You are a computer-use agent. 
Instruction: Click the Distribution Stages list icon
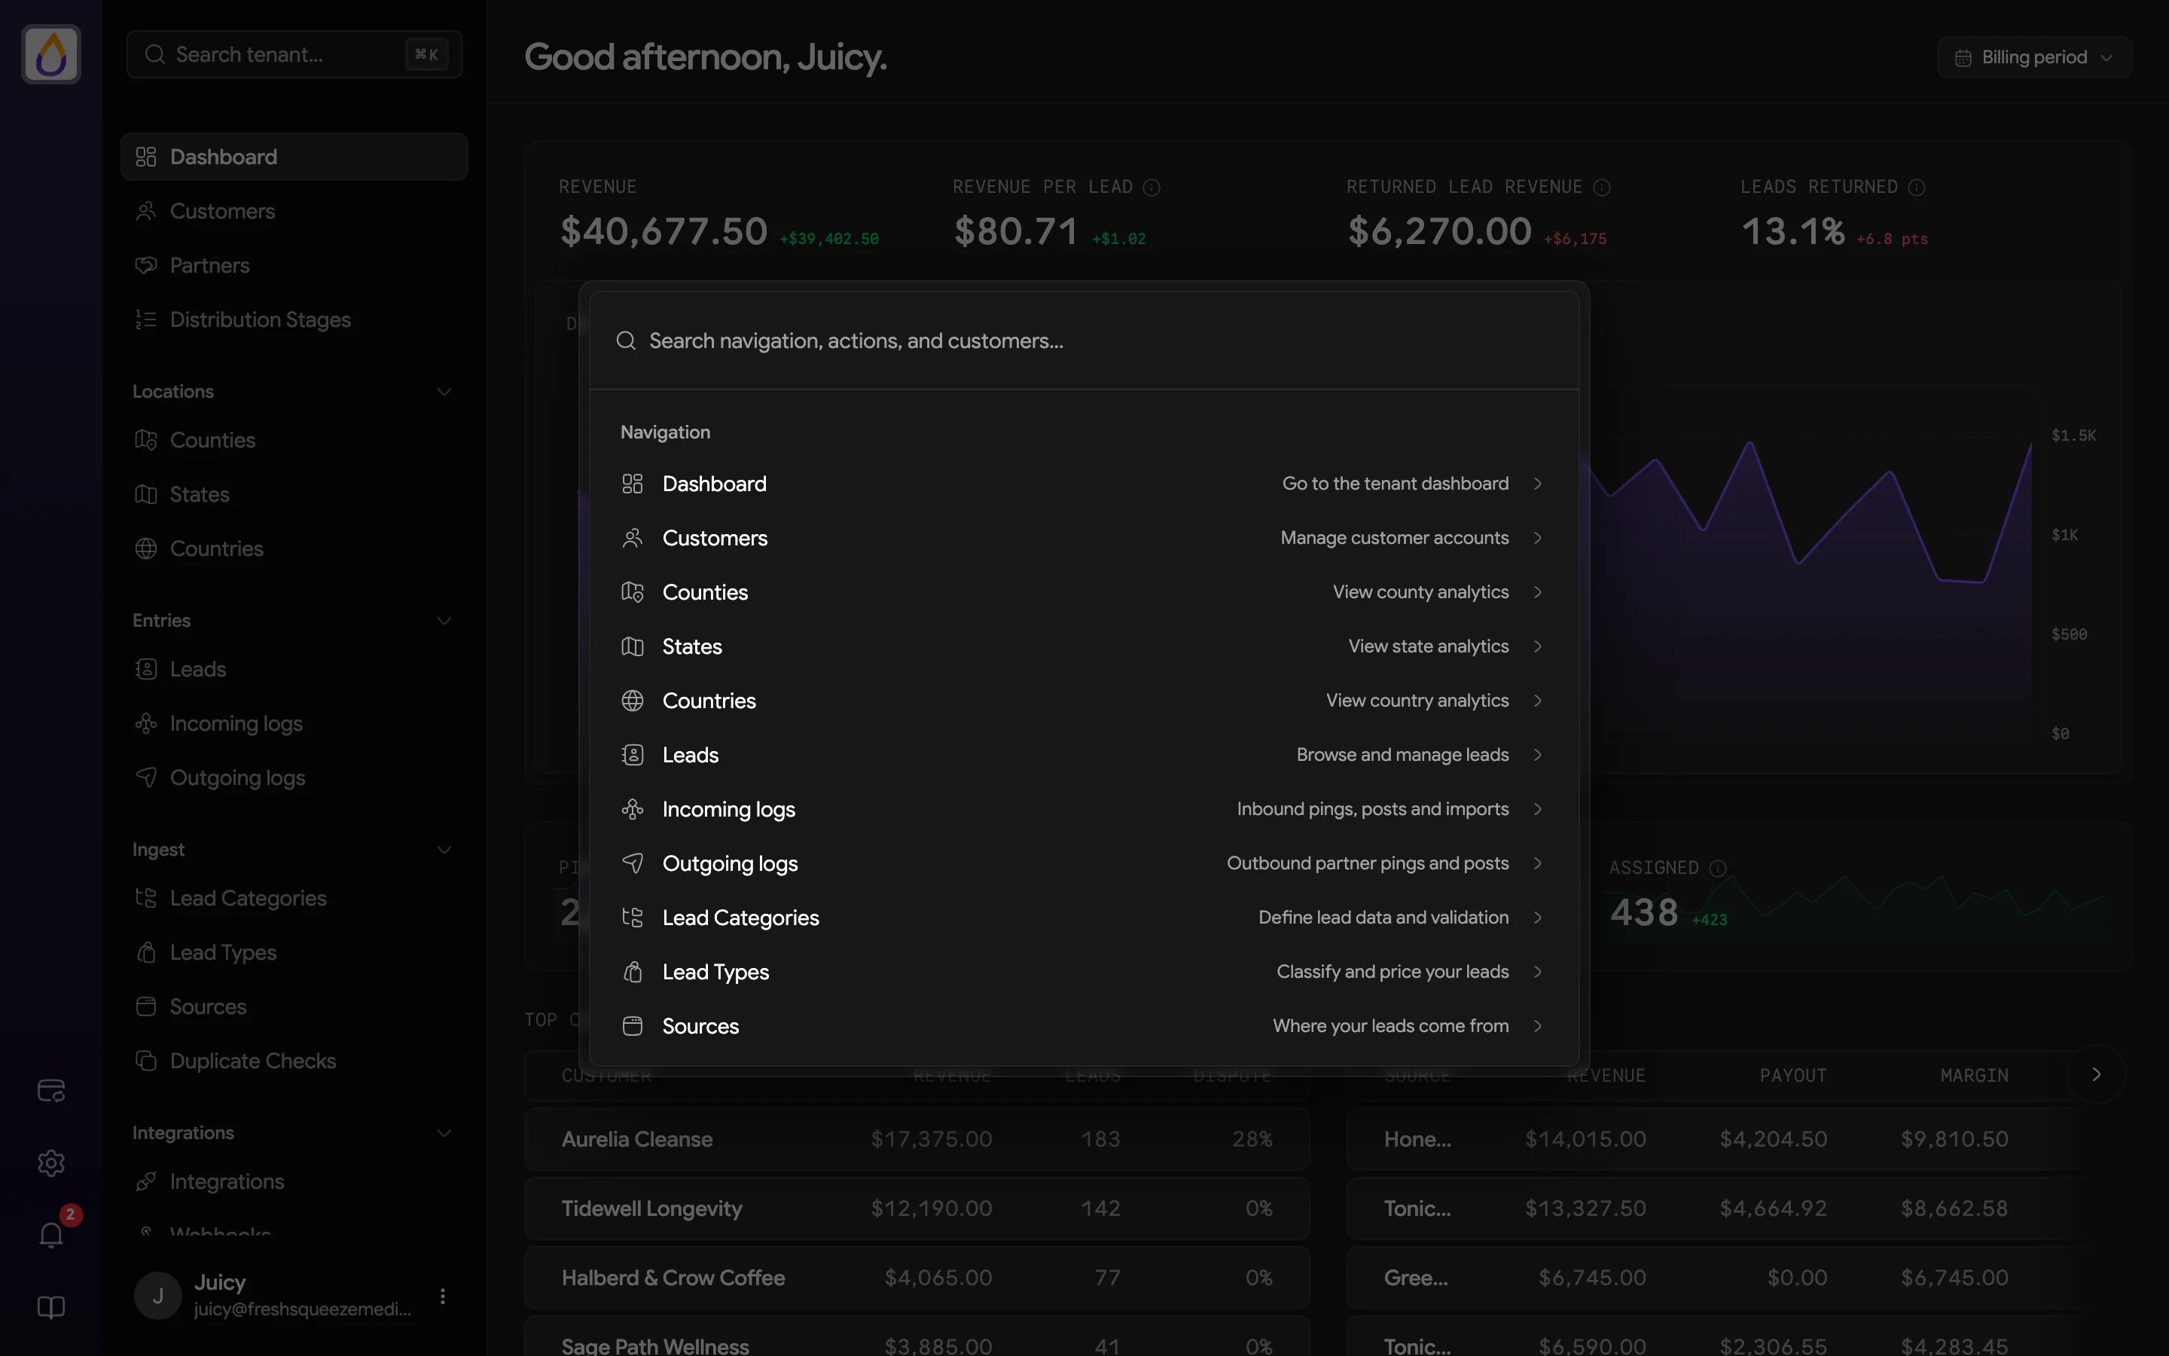tap(146, 320)
